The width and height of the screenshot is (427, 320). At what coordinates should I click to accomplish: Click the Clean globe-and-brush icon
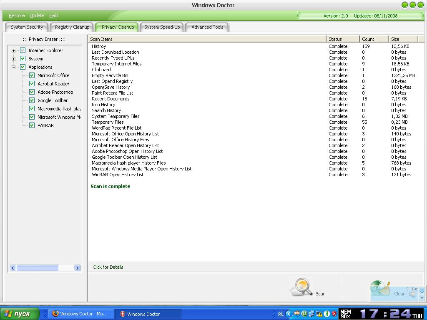point(379,288)
